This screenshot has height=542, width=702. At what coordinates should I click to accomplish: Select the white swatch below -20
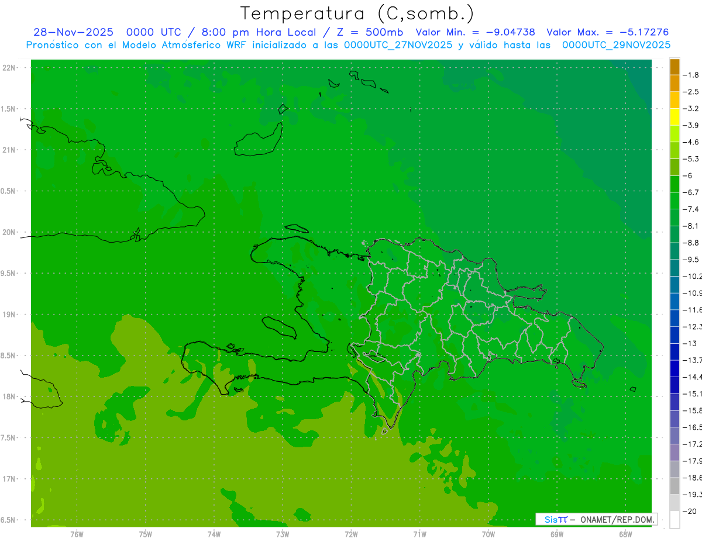coord(675,520)
